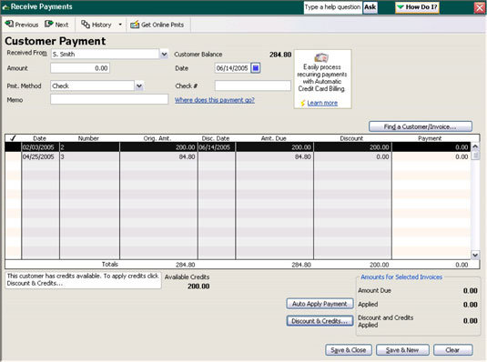Screen dimensions: 487x362
Task: Click the checkmark column header
Action: 13,138
